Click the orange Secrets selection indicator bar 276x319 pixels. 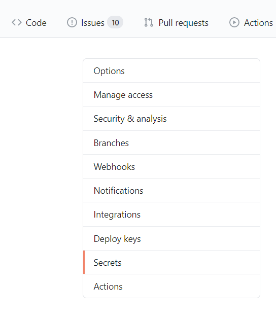coord(84,262)
